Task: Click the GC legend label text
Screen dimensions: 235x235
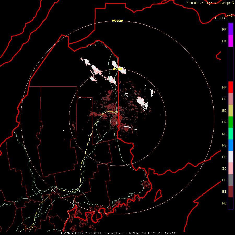Action: 224,180
